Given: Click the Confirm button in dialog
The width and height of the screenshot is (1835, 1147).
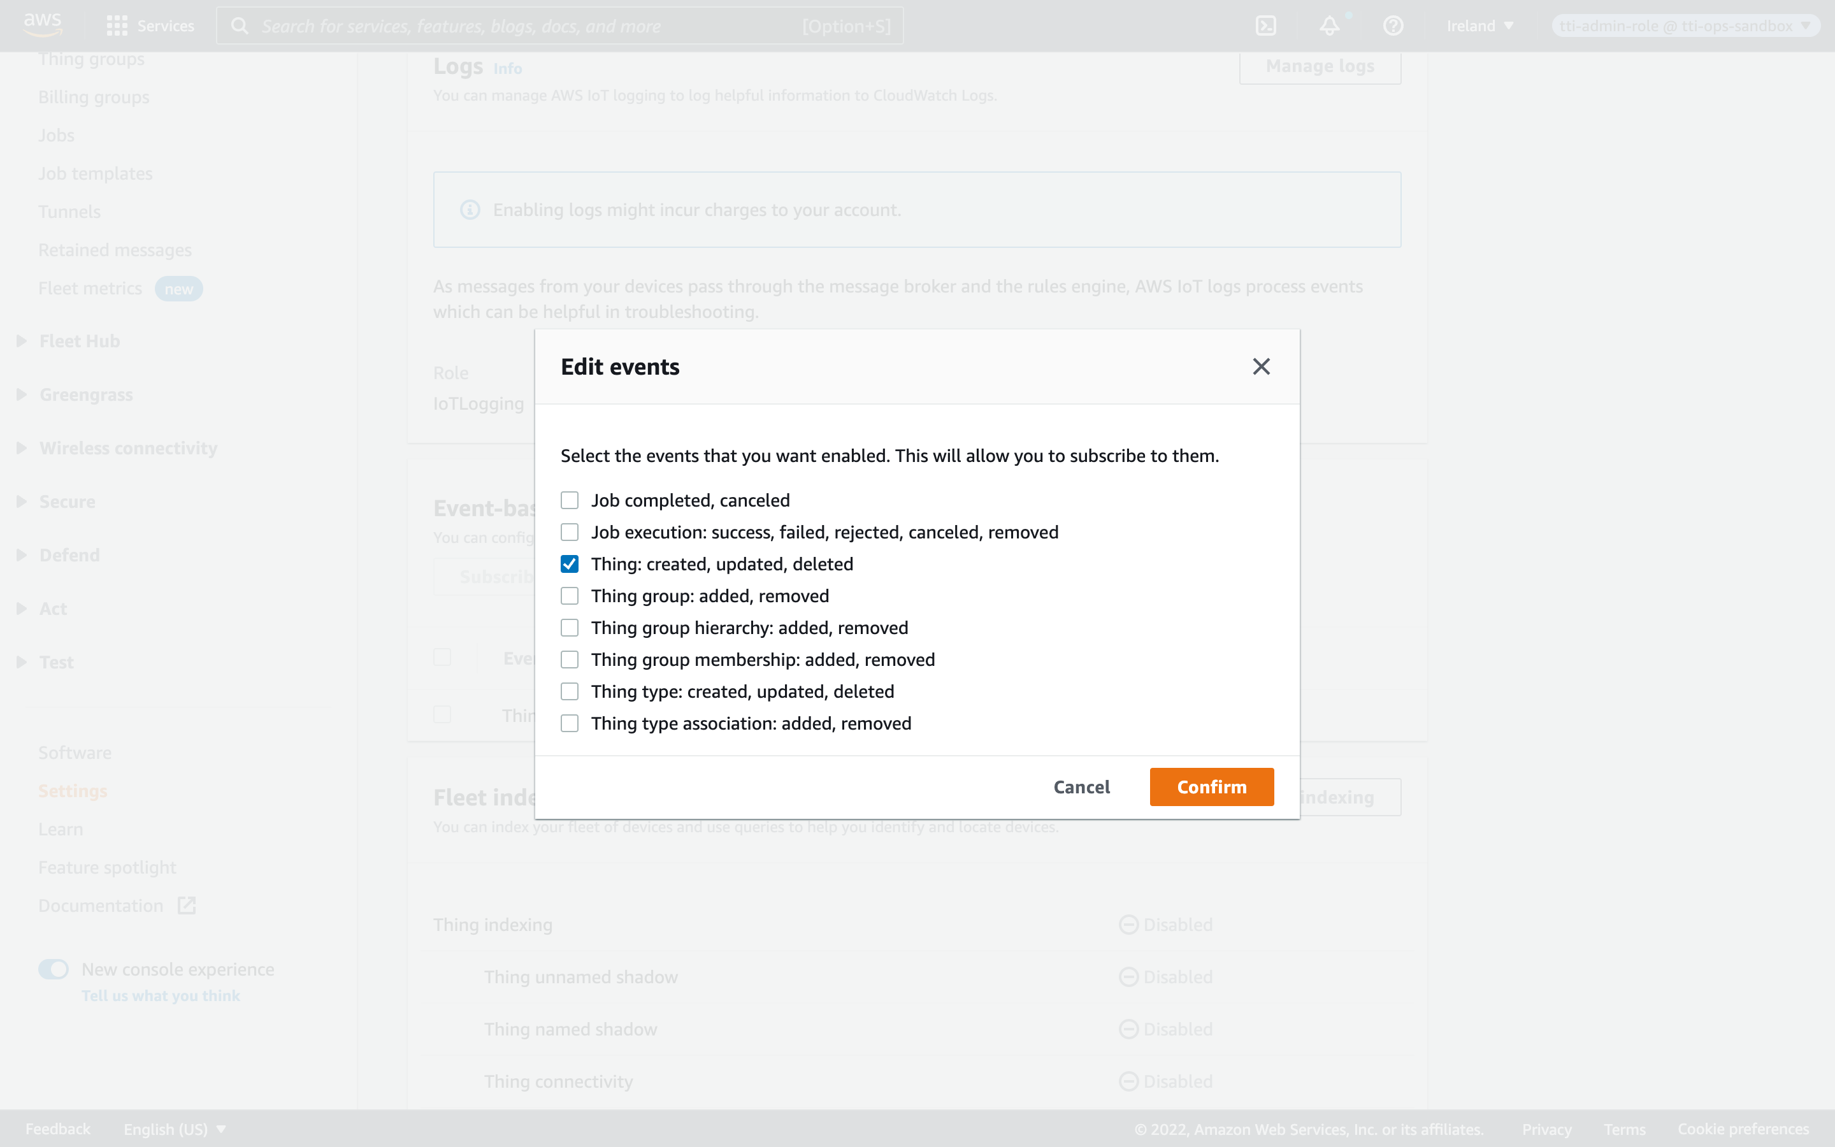Looking at the screenshot, I should pos(1211,786).
